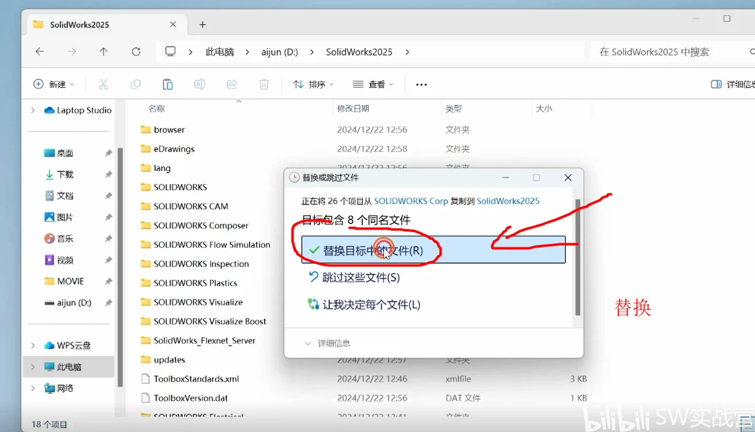Open the 排序 sort dropdown
This screenshot has width=755, height=432.
point(313,84)
